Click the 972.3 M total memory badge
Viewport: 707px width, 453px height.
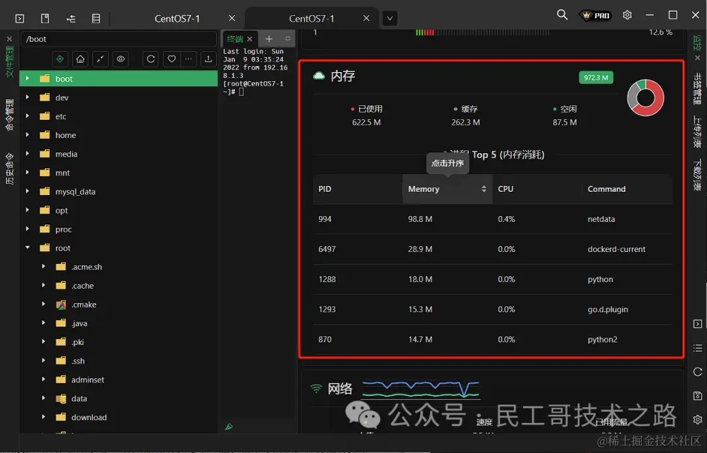point(596,77)
